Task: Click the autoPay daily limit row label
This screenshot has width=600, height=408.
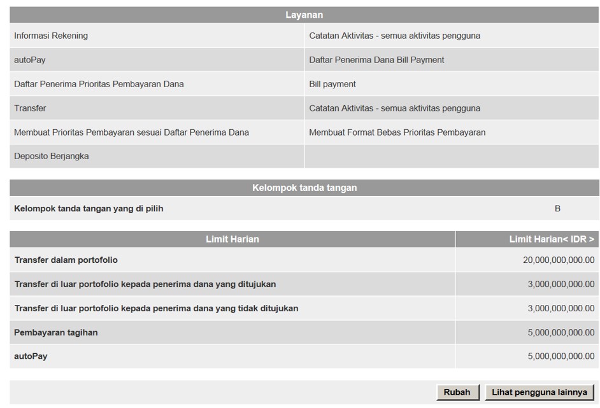Action: 31,356
